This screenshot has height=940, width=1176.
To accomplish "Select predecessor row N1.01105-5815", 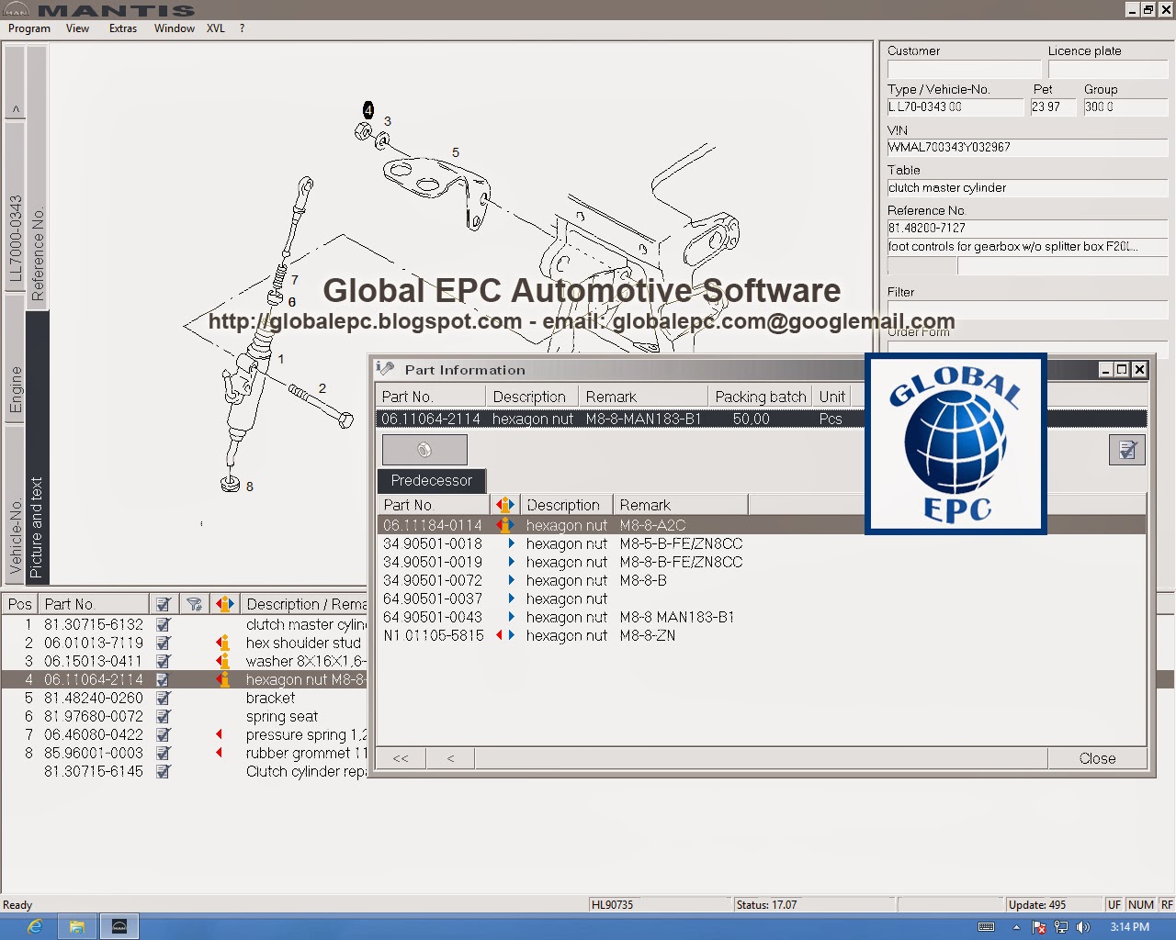I will tap(761, 635).
